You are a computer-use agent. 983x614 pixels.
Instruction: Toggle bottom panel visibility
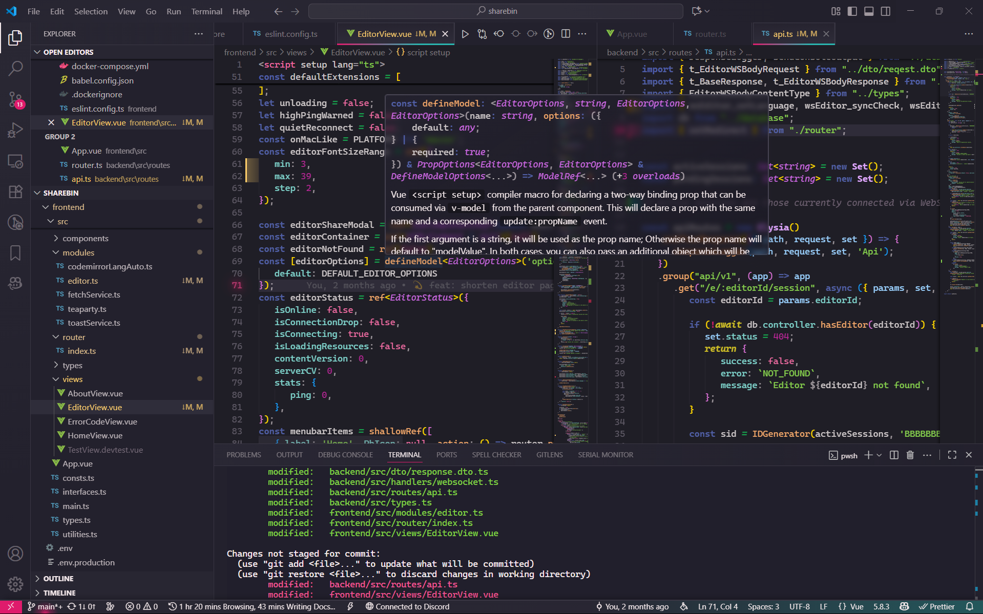pyautogui.click(x=869, y=11)
